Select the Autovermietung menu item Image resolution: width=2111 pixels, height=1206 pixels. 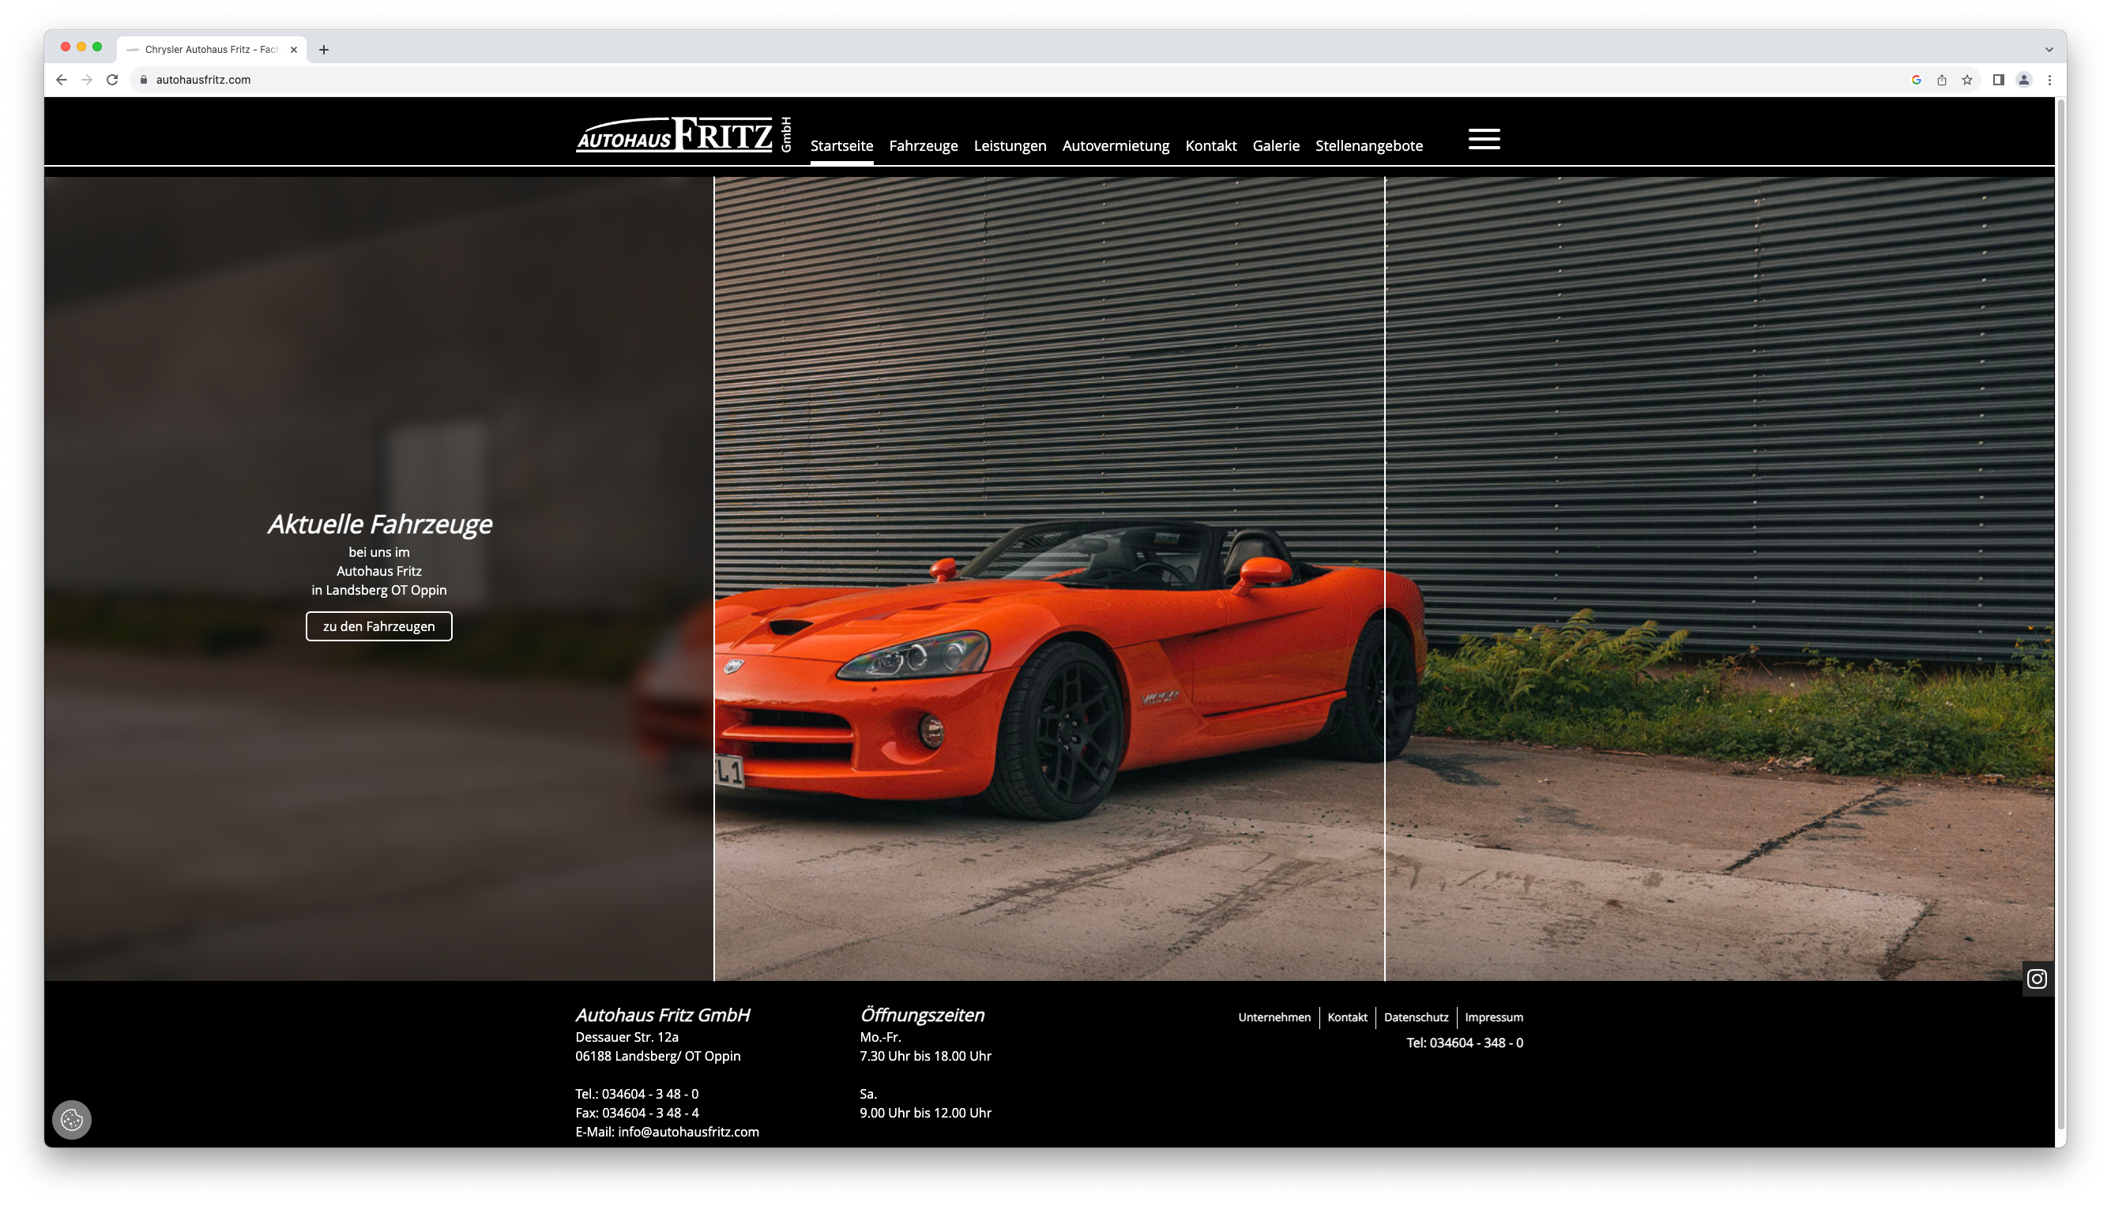(1116, 146)
